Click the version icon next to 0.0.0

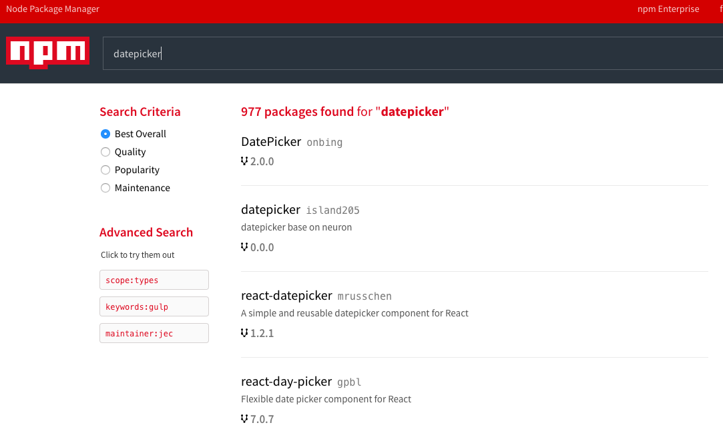pyautogui.click(x=244, y=247)
